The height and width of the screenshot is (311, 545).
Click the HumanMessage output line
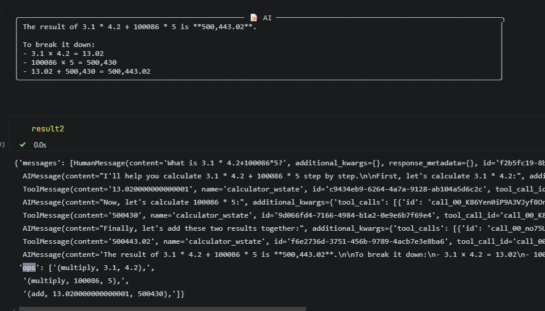(280, 163)
